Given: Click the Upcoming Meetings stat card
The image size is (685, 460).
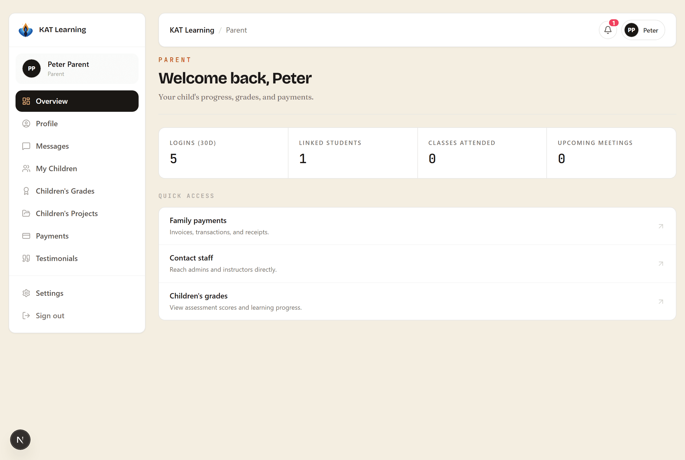Looking at the screenshot, I should click(x=611, y=153).
